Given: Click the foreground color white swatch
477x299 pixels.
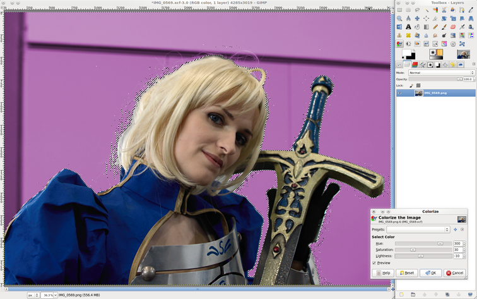Looking at the screenshot, I should 406,52.
